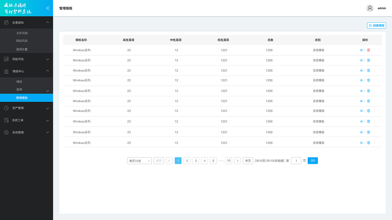Delete the first Windows系列 template row
The width and height of the screenshot is (392, 220).
(x=368, y=50)
